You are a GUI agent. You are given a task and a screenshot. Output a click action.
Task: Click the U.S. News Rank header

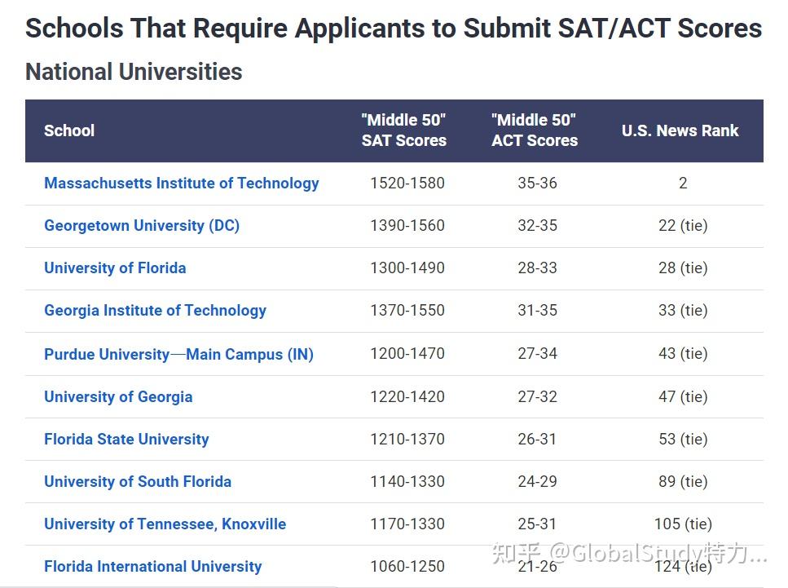click(x=680, y=130)
